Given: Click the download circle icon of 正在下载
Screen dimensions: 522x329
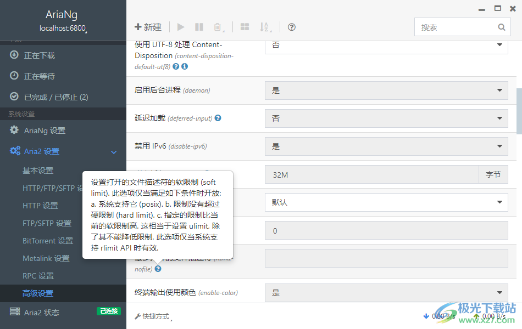Looking at the screenshot, I should pyautogui.click(x=14, y=54).
